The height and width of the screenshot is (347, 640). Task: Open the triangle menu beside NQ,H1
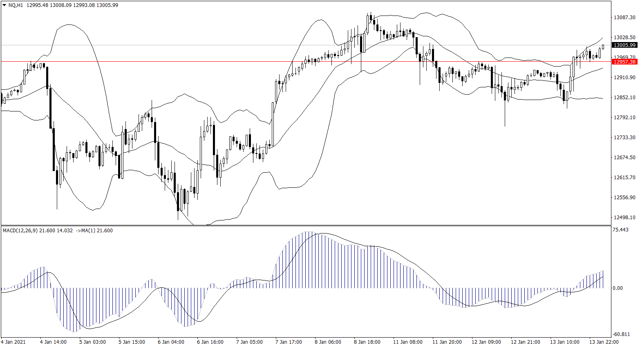point(4,5)
